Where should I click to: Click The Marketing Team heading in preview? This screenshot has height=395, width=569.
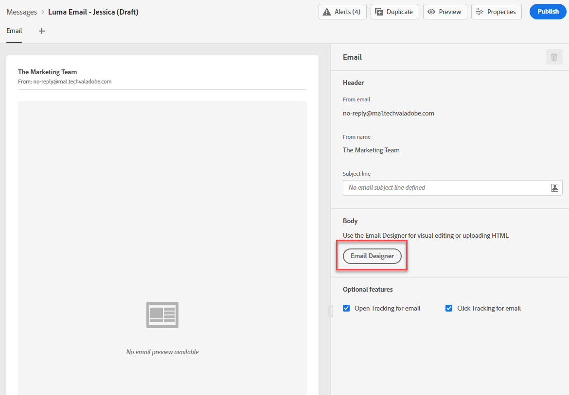click(x=48, y=72)
